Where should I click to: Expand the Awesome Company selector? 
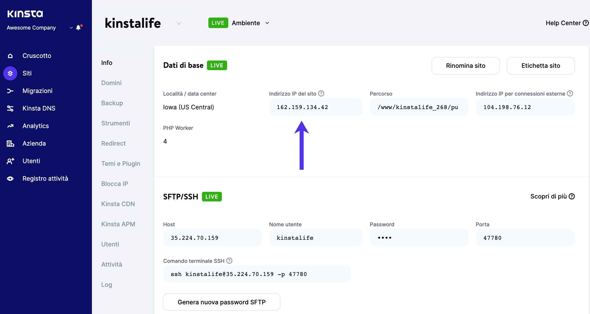71,28
